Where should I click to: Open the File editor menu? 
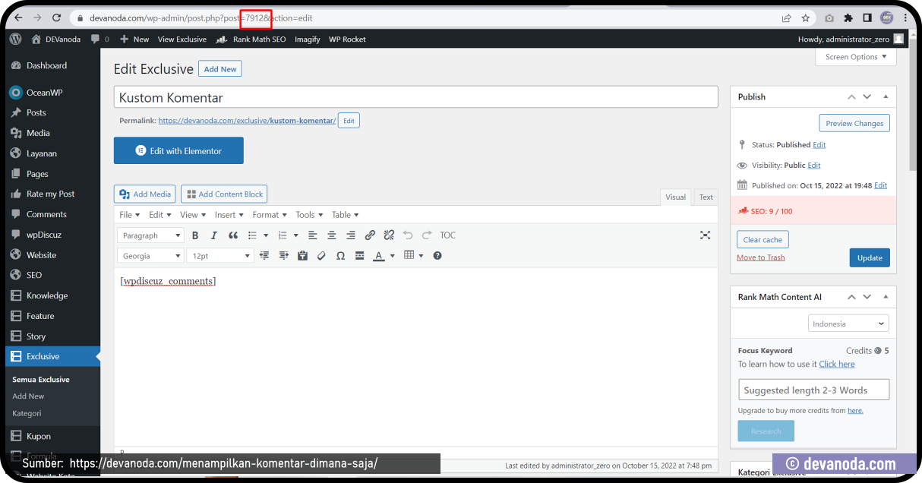(129, 215)
